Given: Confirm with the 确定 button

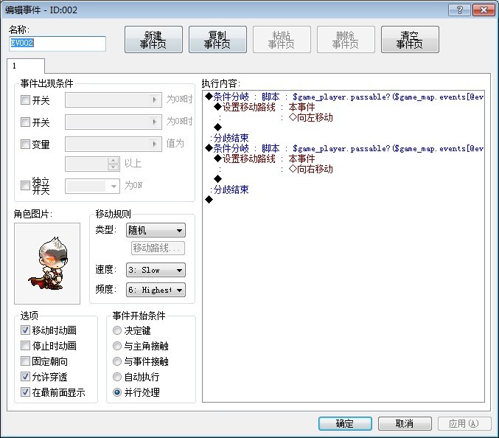Looking at the screenshot, I should 345,423.
